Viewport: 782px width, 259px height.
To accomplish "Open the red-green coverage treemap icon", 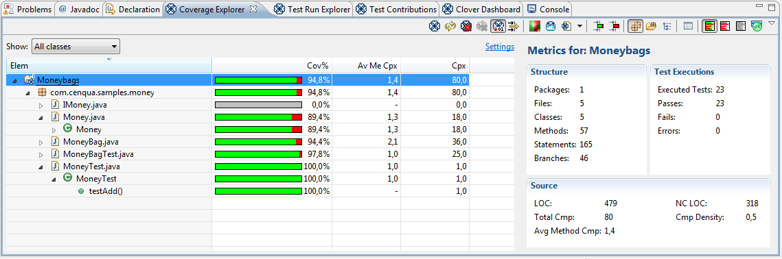I will click(x=535, y=27).
